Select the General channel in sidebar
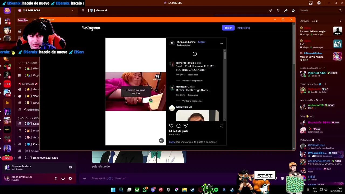Image resolution: width=345 pixels, height=194 pixels. coord(28,124)
